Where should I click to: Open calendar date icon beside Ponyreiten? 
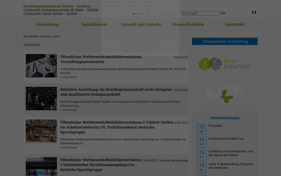(201, 129)
